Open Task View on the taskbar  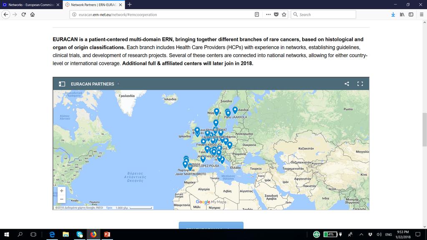coord(33,234)
